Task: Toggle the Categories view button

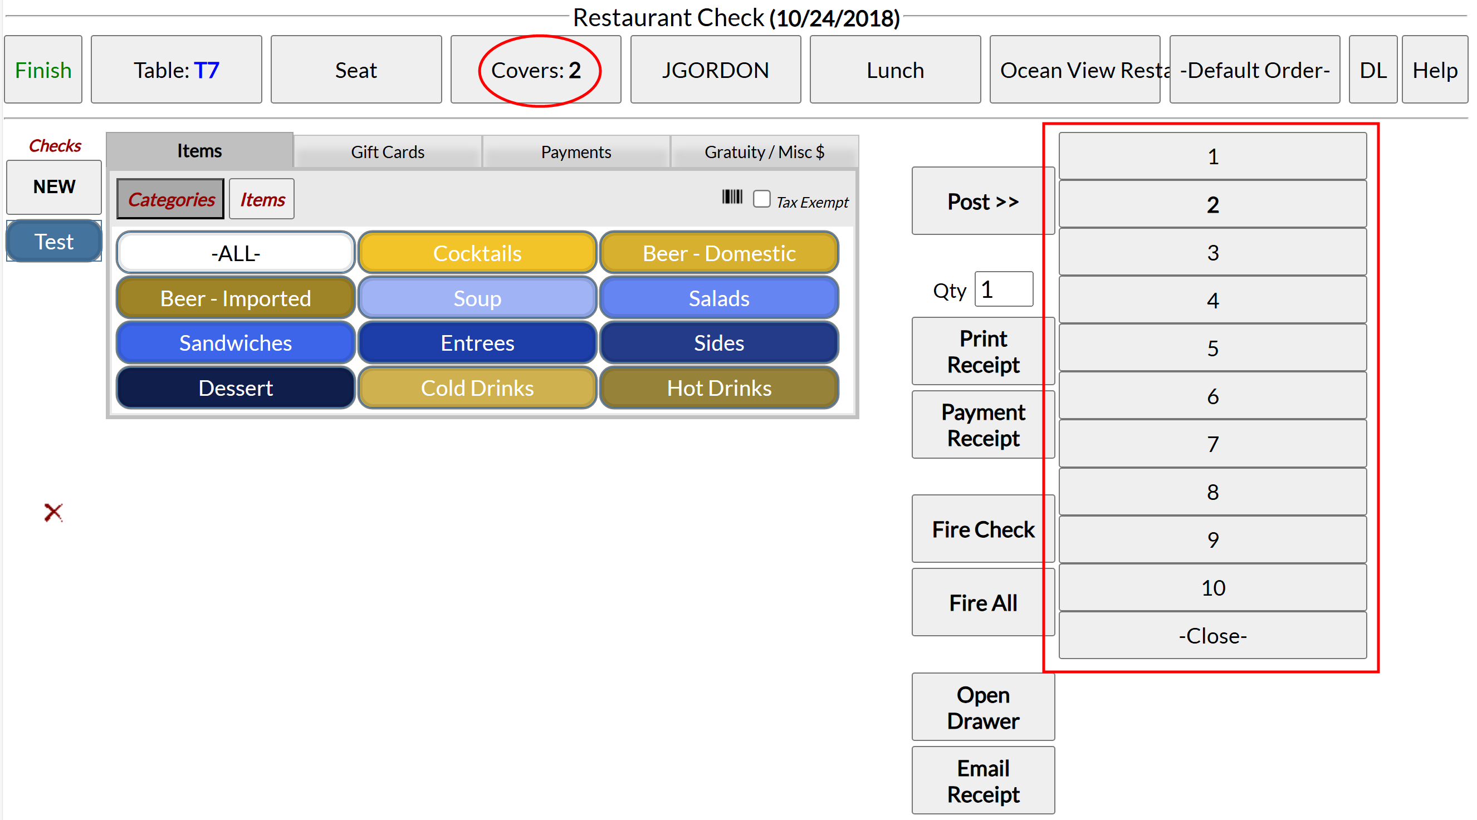Action: pyautogui.click(x=170, y=199)
